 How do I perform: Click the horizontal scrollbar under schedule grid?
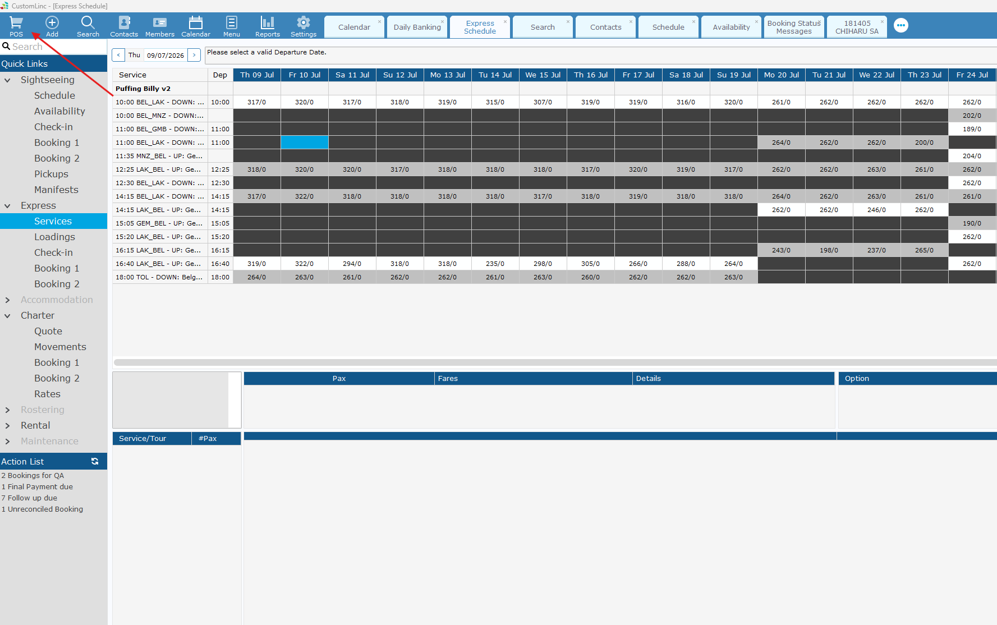pyautogui.click(x=554, y=362)
